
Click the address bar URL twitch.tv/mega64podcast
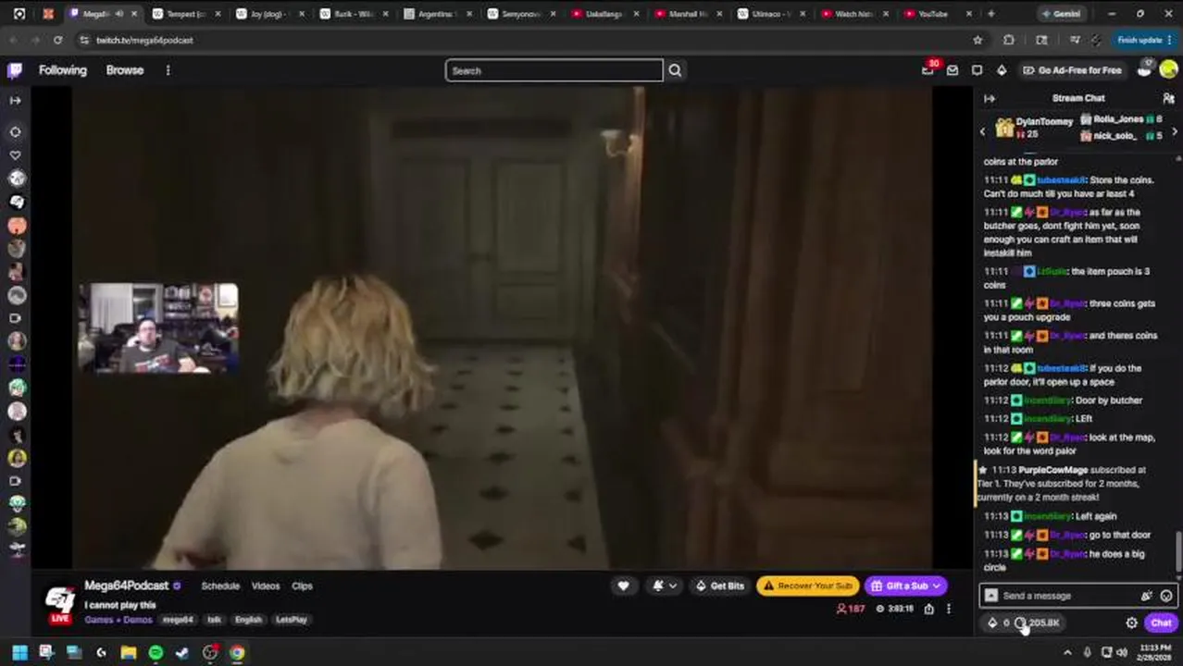click(144, 40)
